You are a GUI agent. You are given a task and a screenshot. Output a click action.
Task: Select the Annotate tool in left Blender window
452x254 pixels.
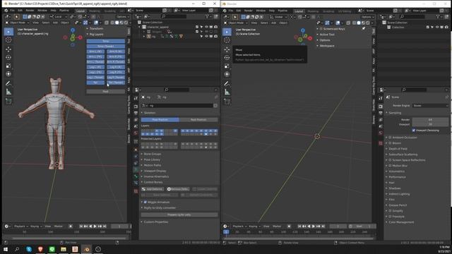[8, 83]
